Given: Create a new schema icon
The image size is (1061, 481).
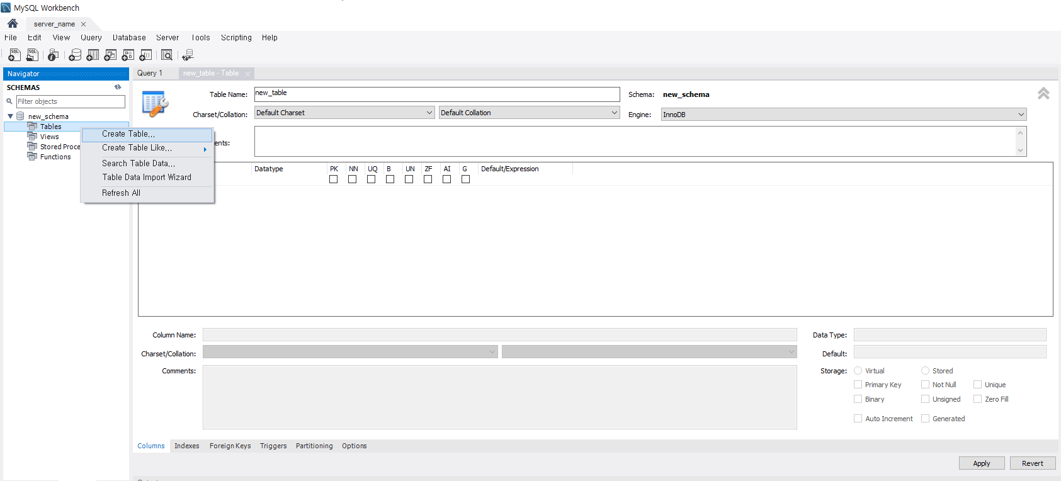Looking at the screenshot, I should pyautogui.click(x=75, y=55).
